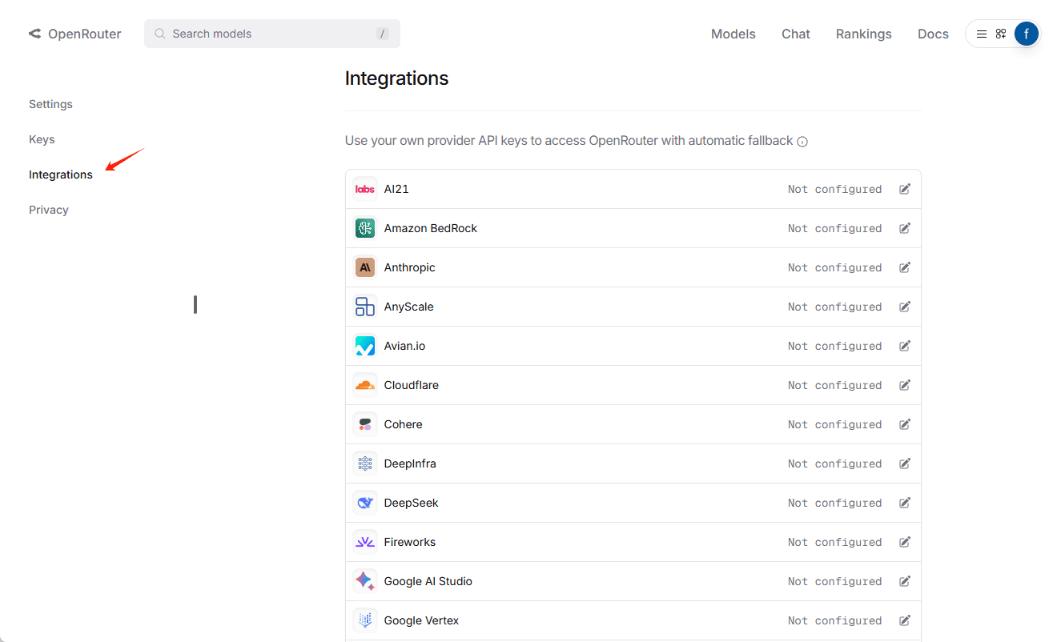Click the Cohere provider name
Viewport: 1061px width, 642px height.
click(404, 424)
